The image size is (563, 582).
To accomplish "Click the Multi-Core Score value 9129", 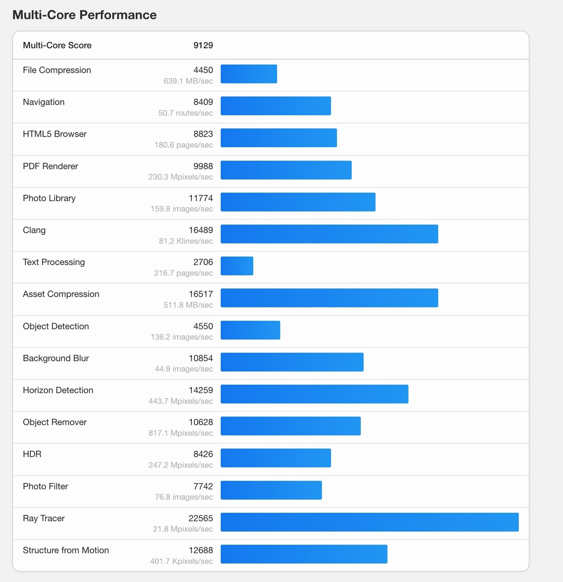I will tap(203, 45).
